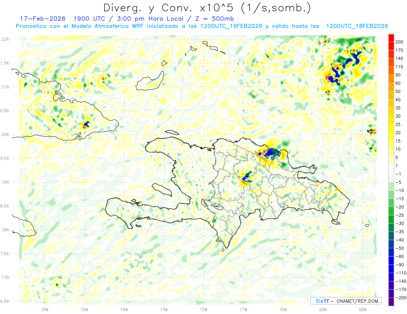Select the "7.5N" latitude label
Screen dimensions: 407x314
click(5, 254)
